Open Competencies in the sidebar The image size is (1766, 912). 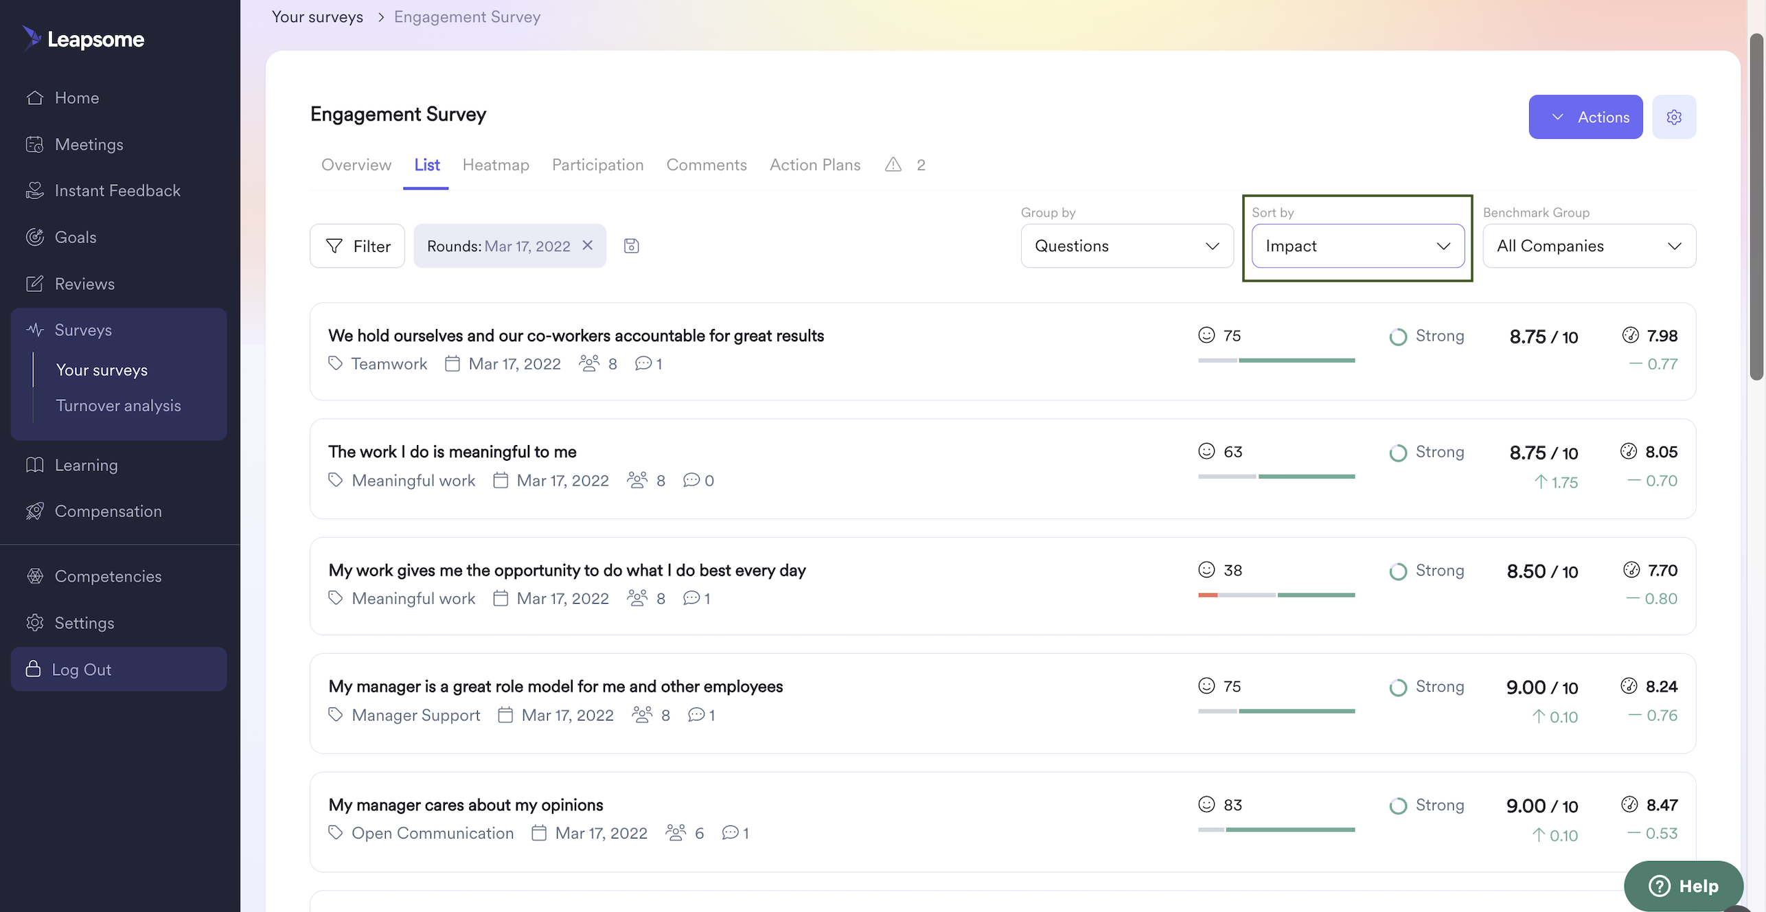coord(108,576)
